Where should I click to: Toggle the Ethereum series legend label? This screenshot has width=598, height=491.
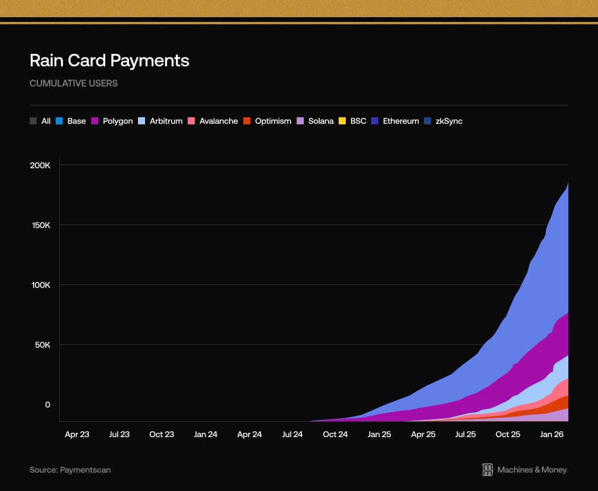[x=401, y=121]
